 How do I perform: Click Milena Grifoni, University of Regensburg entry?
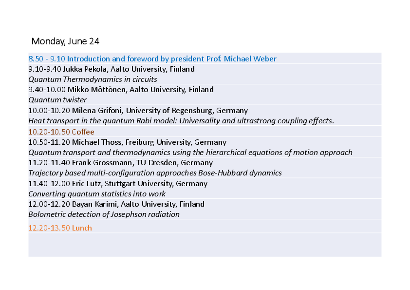click(138, 111)
